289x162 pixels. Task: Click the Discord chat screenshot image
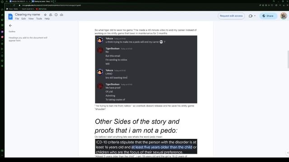[146, 69]
